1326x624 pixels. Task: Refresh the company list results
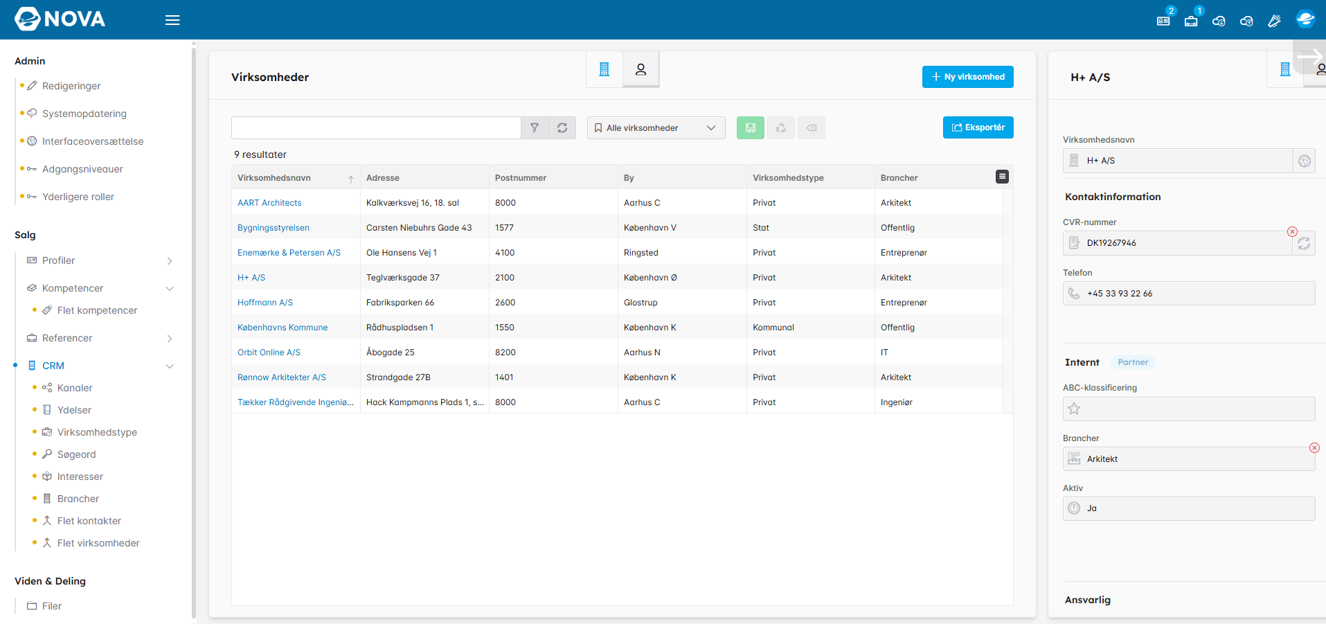pyautogui.click(x=562, y=127)
